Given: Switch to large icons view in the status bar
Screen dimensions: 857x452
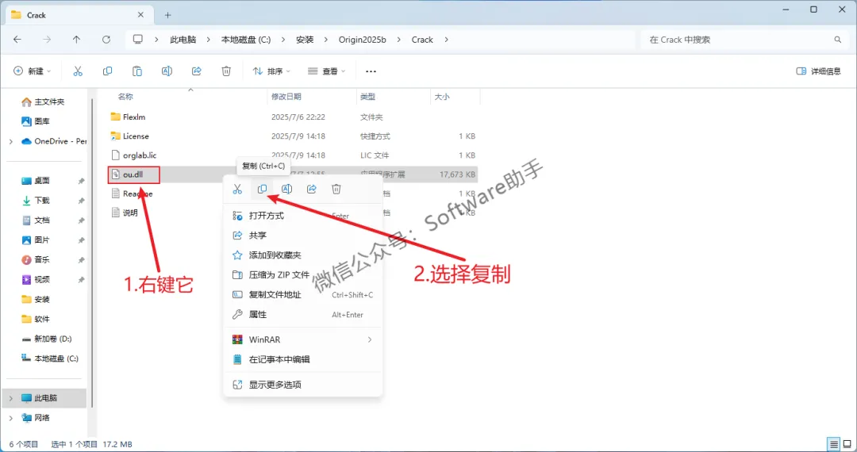Looking at the screenshot, I should pos(847,444).
